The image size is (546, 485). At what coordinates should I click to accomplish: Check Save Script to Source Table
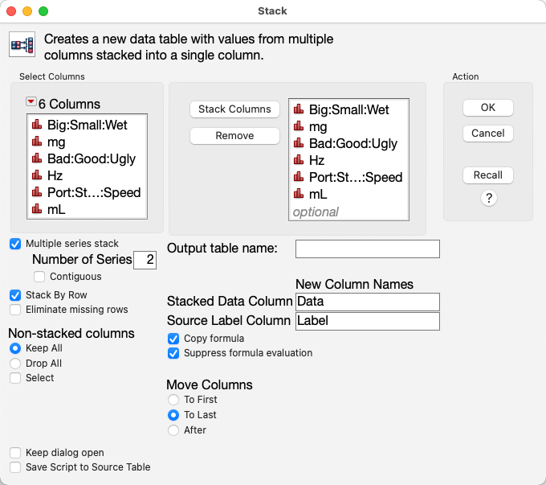tap(15, 467)
